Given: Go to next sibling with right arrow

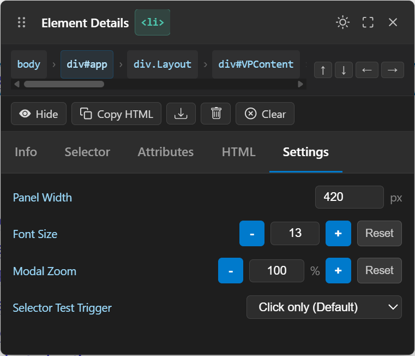Looking at the screenshot, I should coord(393,70).
